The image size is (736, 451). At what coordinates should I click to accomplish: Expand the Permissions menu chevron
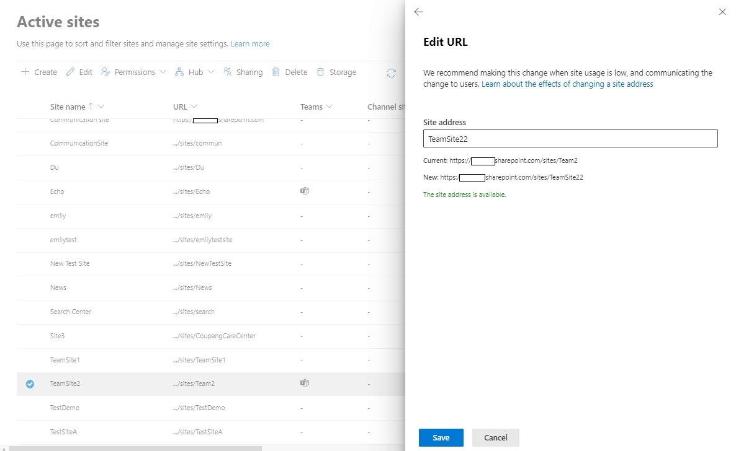pyautogui.click(x=163, y=72)
